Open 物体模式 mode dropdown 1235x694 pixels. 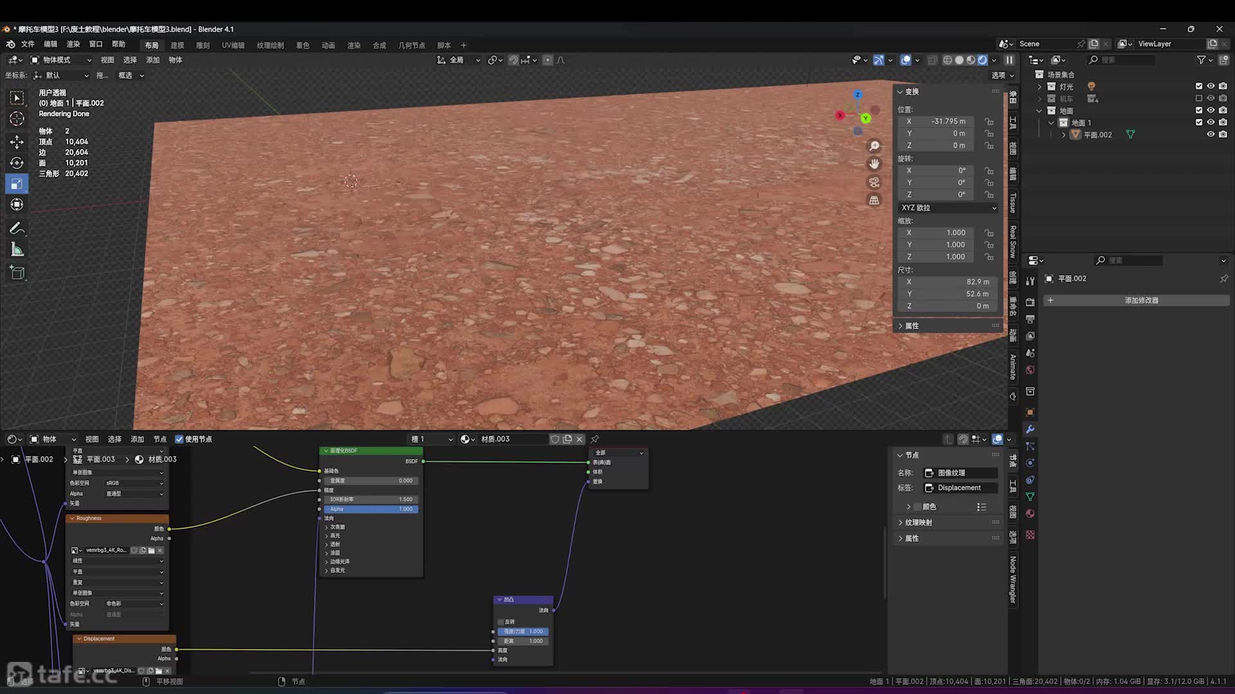click(61, 60)
